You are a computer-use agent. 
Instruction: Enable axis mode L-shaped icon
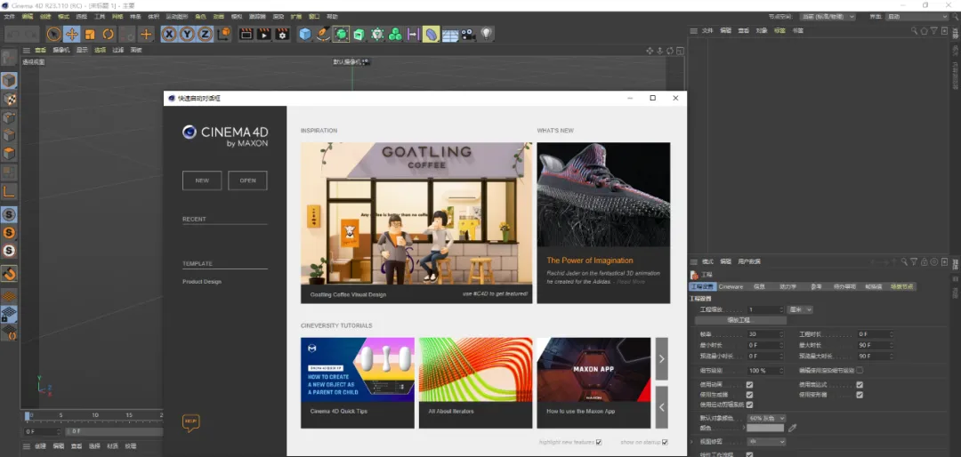tap(9, 192)
